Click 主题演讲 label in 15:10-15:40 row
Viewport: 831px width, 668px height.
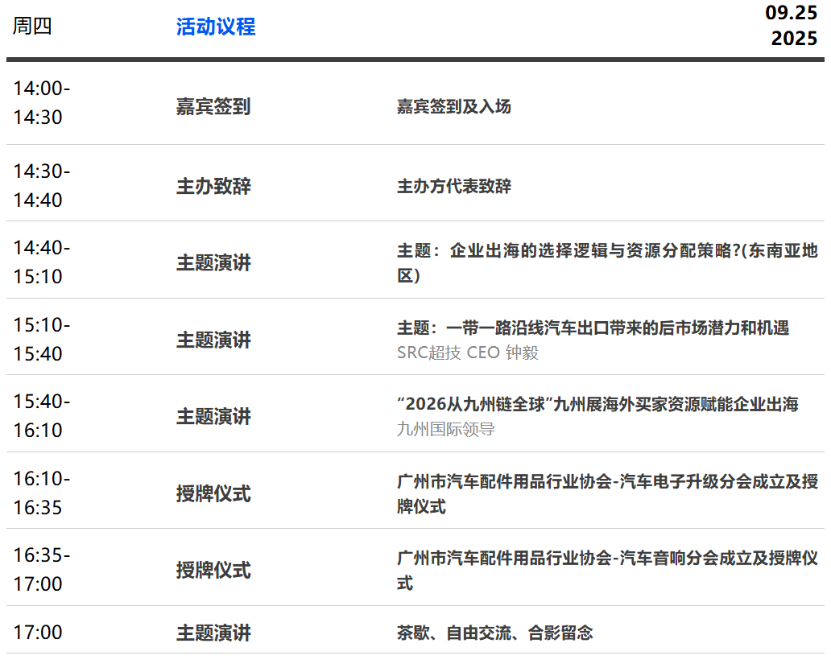tap(213, 340)
